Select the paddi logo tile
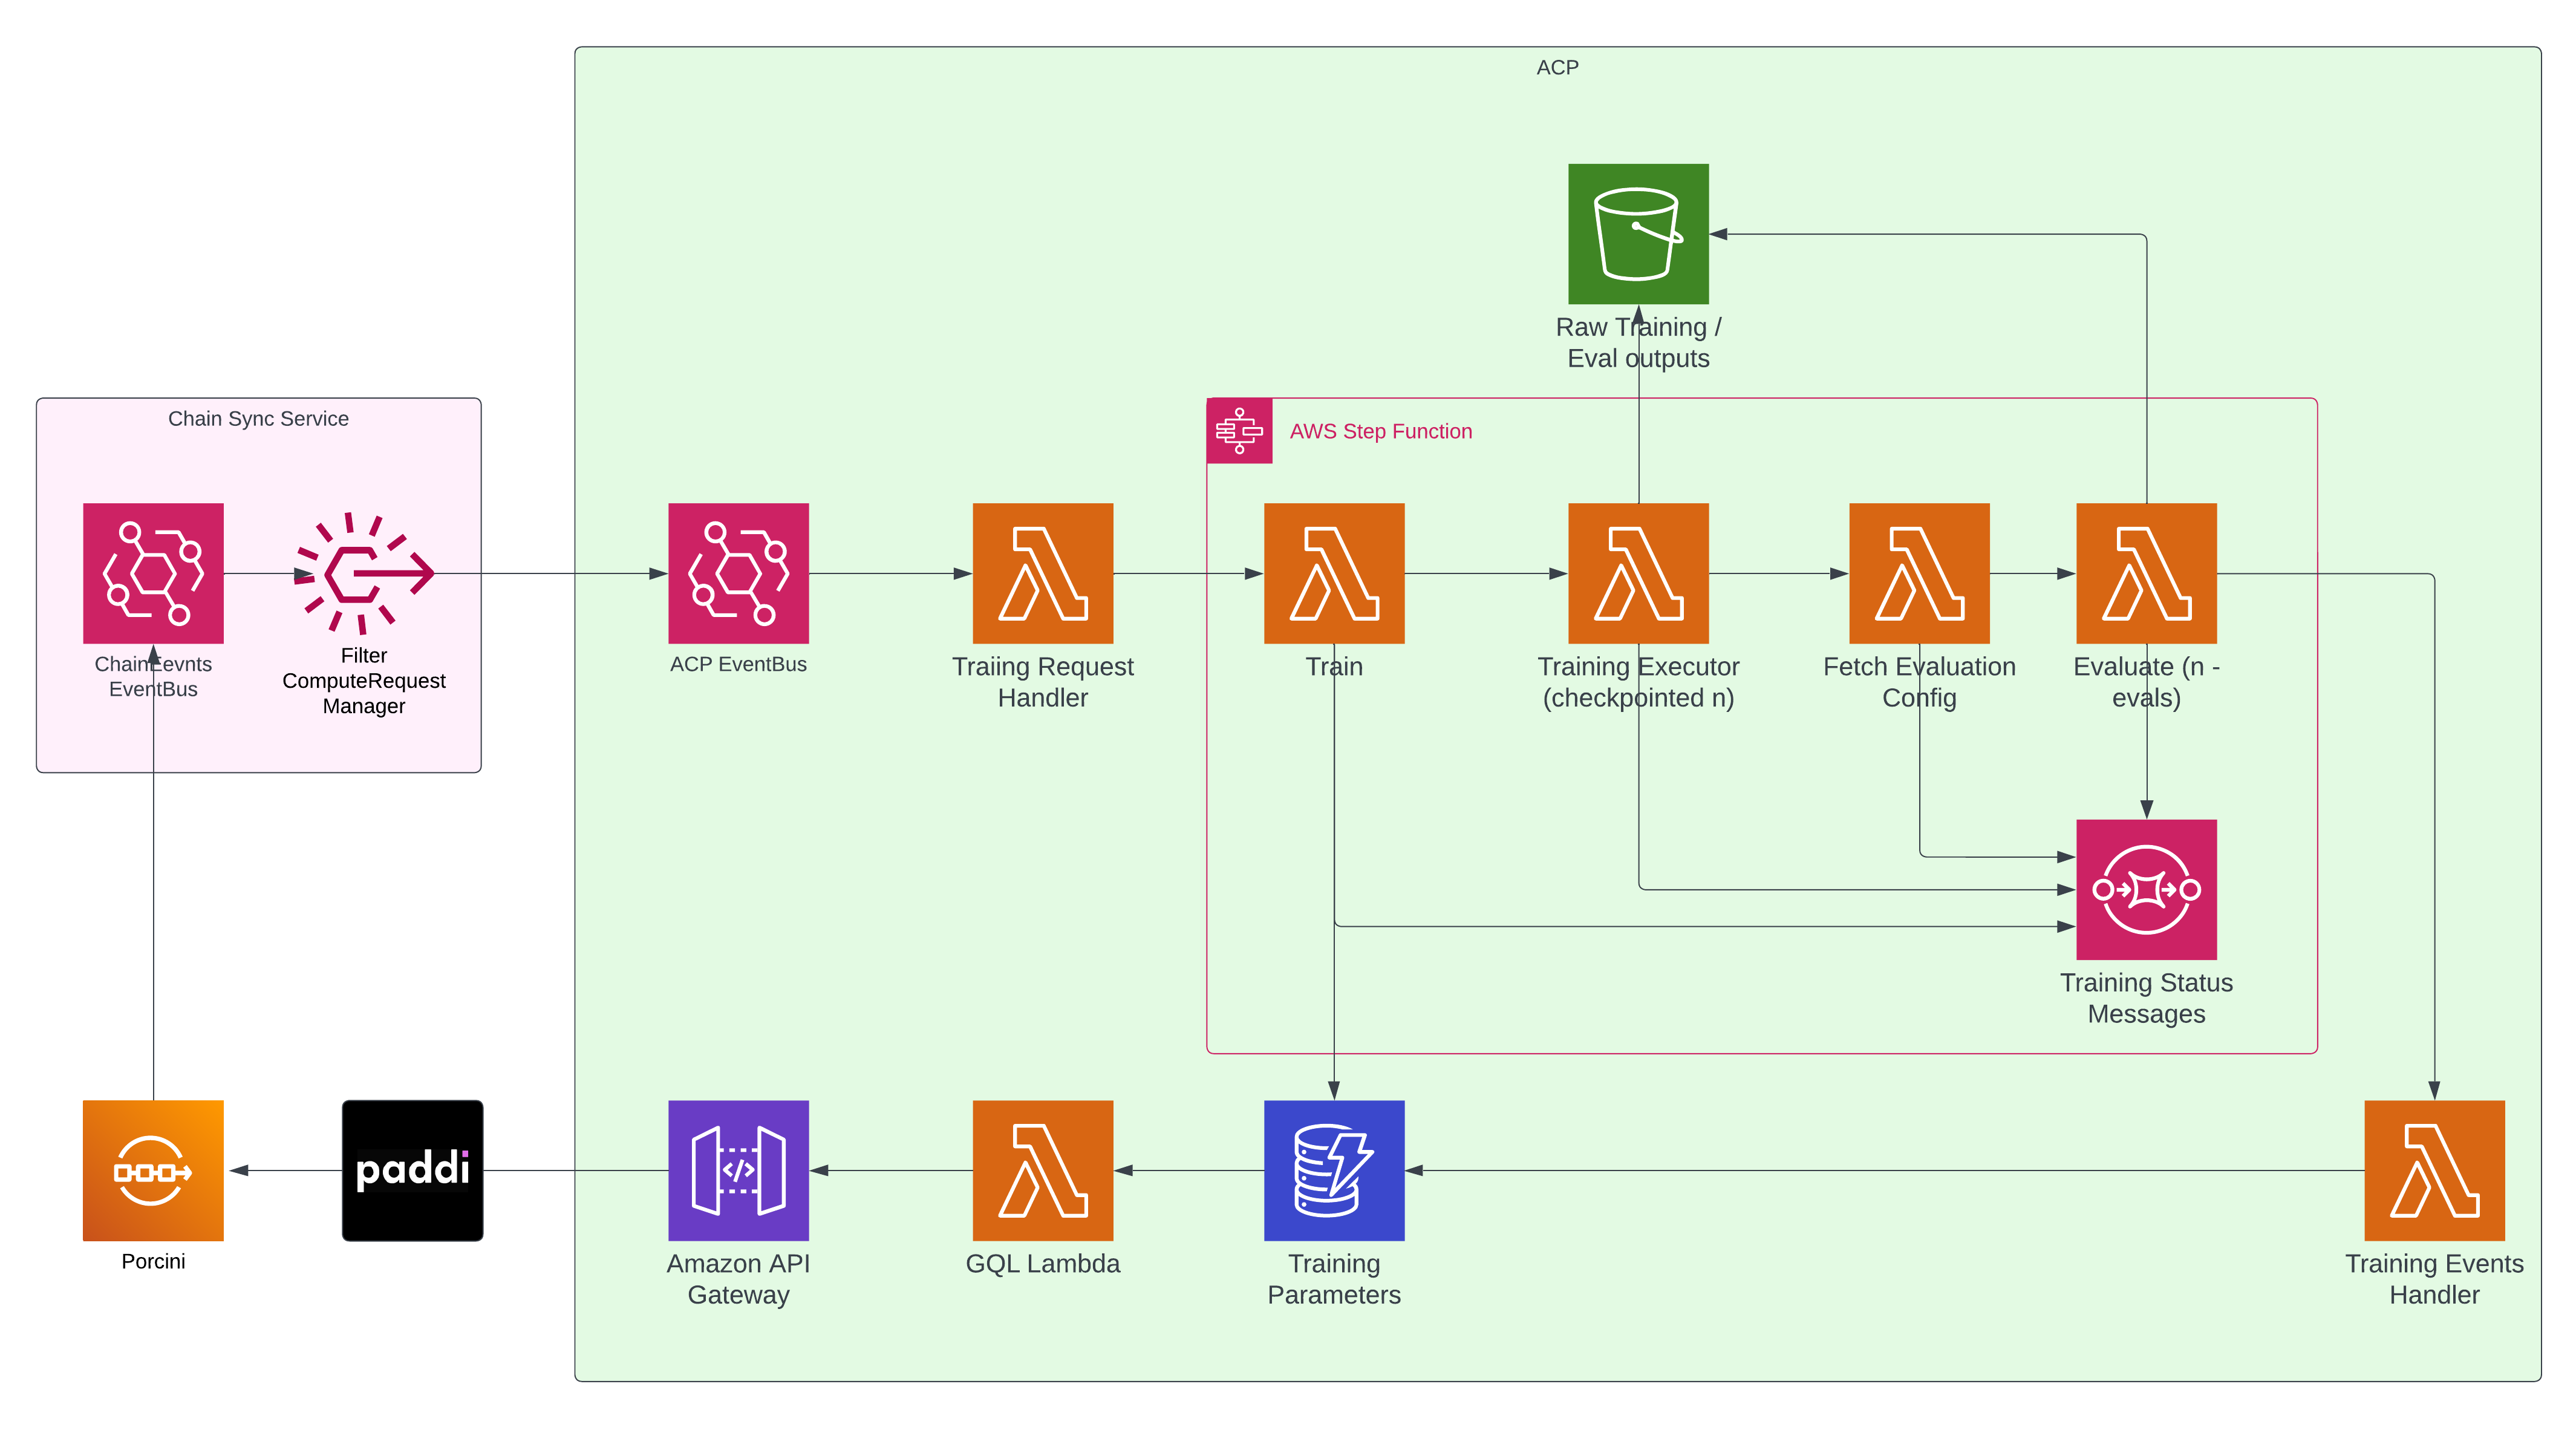 [412, 1171]
